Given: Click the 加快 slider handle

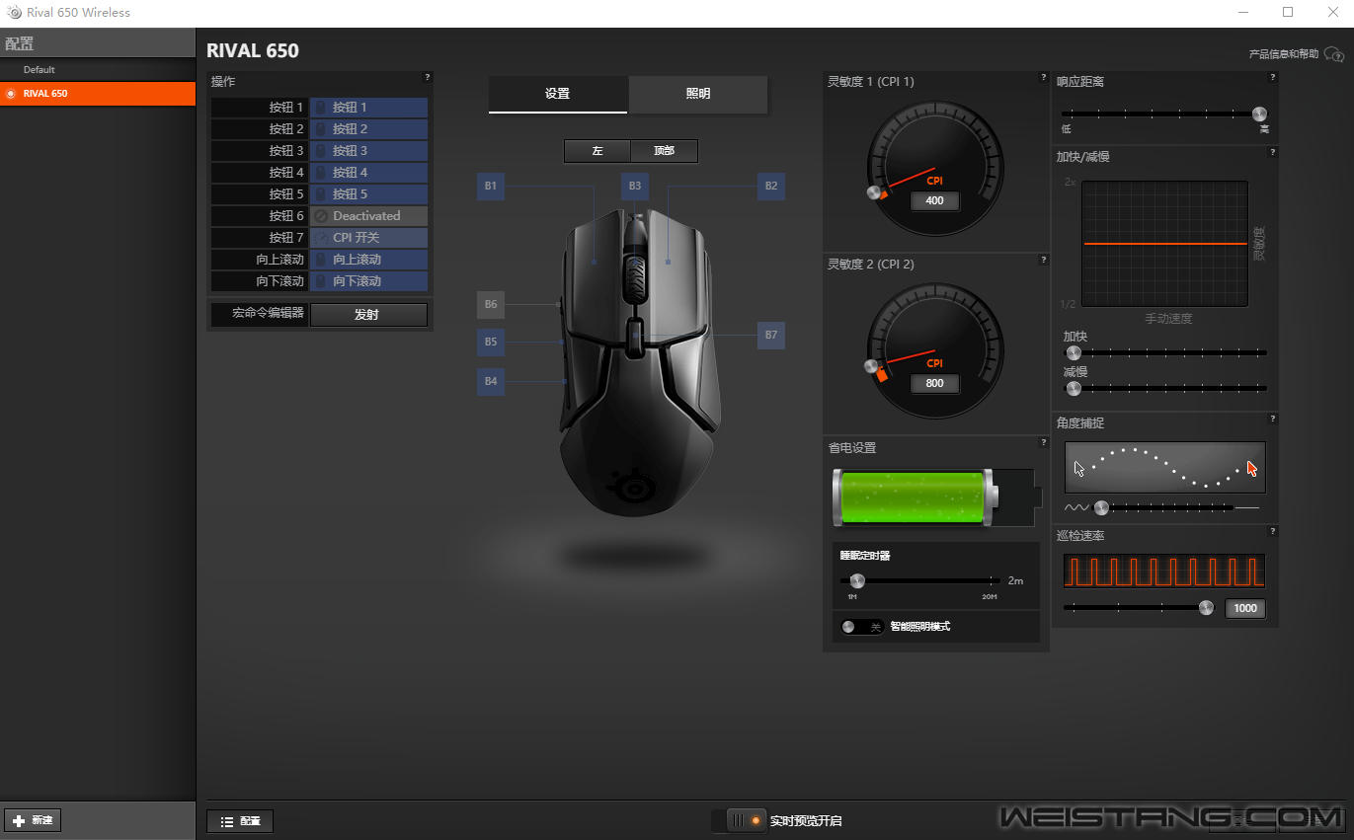Looking at the screenshot, I should pyautogui.click(x=1074, y=353).
